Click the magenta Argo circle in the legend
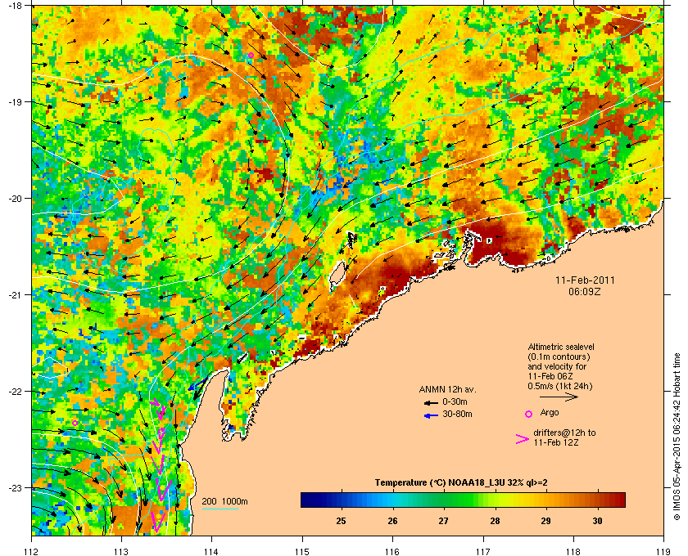688x556 pixels. tap(529, 414)
